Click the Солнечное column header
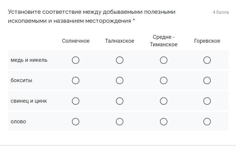This screenshot has height=146, width=236. tap(75, 41)
